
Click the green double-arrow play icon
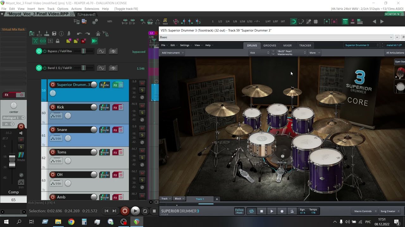point(94,41)
